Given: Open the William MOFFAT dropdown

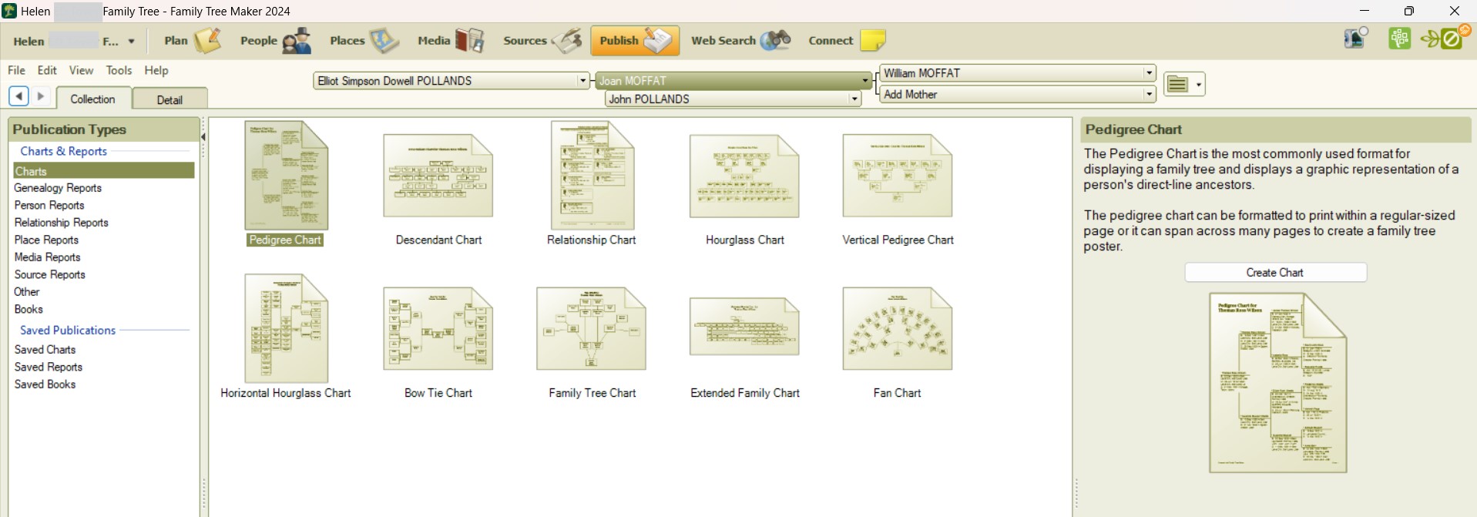Looking at the screenshot, I should coord(1149,73).
